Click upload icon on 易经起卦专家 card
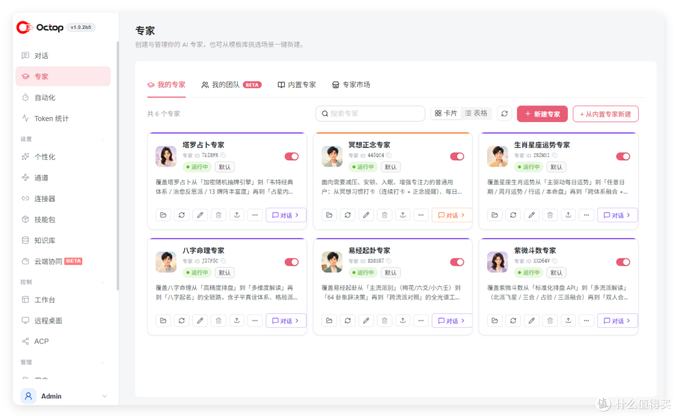This screenshot has height=418, width=677. pyautogui.click(x=402, y=320)
